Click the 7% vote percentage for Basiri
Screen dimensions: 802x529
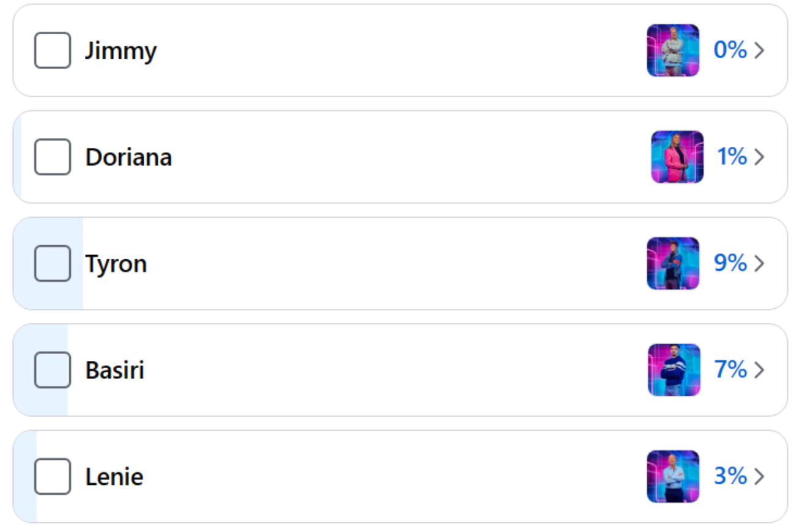(x=731, y=369)
